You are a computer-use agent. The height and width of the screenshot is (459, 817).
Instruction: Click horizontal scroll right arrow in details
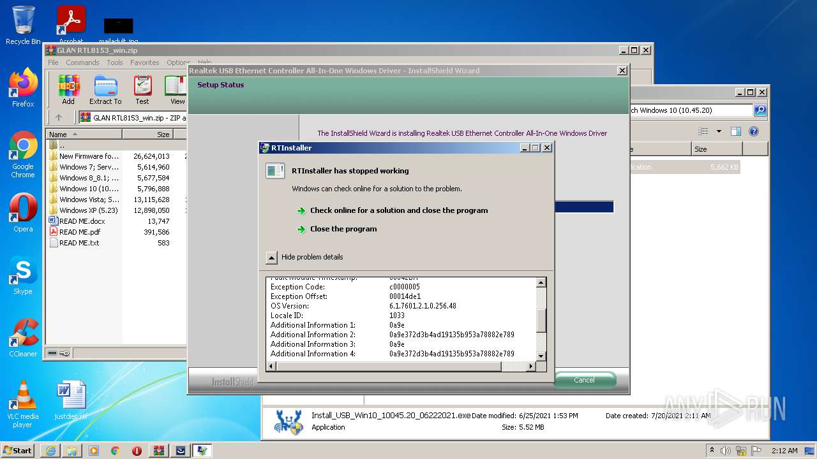pos(530,367)
